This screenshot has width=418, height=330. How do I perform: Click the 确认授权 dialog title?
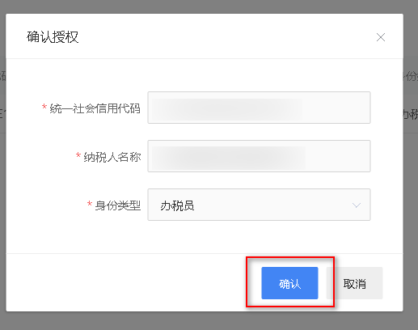53,37
